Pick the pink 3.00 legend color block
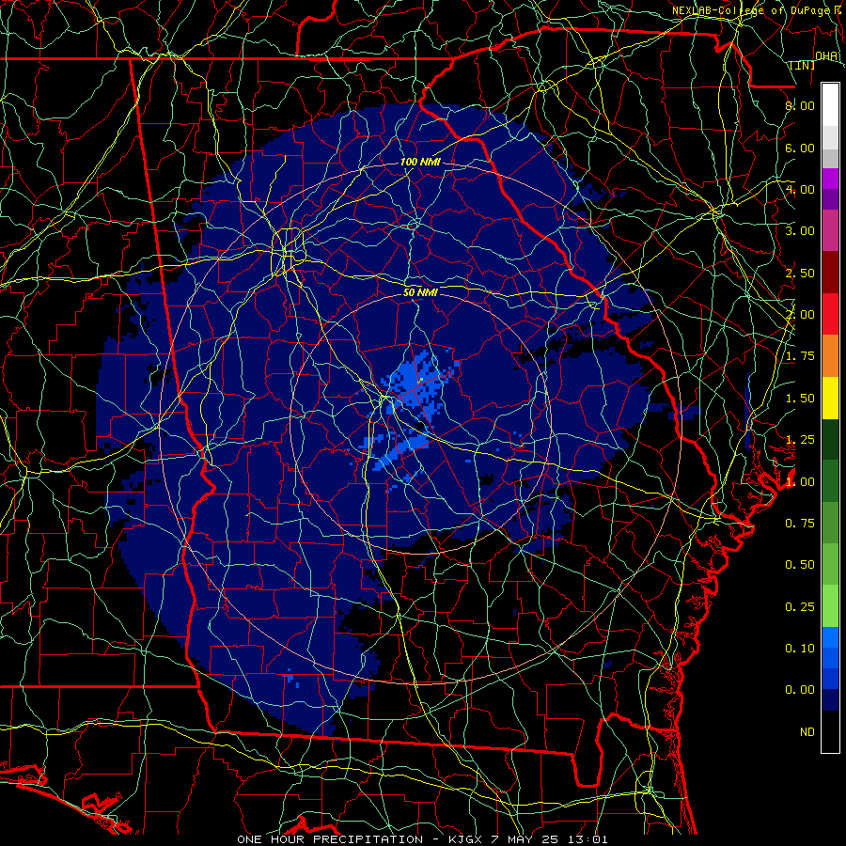This screenshot has height=846, width=846. [830, 231]
